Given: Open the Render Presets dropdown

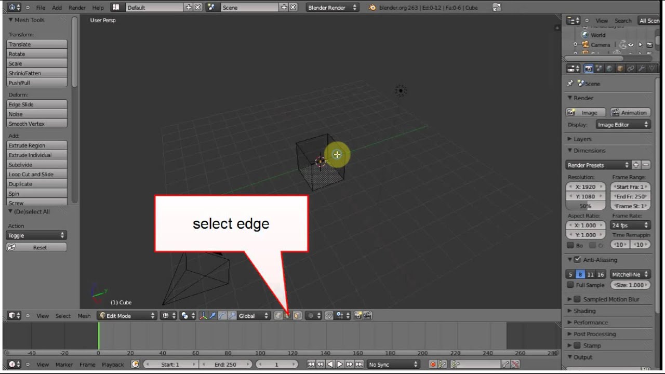Looking at the screenshot, I should pos(597,165).
